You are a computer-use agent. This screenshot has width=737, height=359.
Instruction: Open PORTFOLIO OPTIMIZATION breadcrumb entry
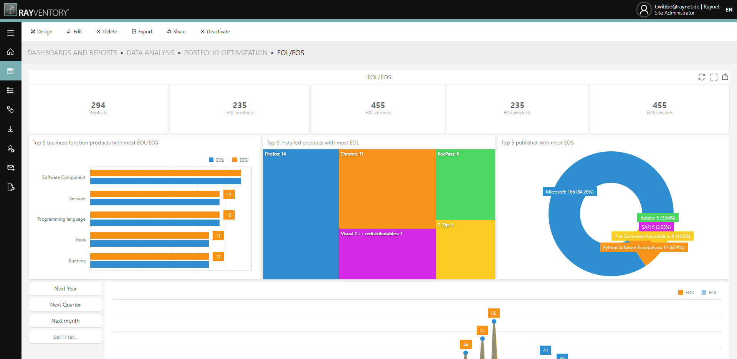pos(226,52)
